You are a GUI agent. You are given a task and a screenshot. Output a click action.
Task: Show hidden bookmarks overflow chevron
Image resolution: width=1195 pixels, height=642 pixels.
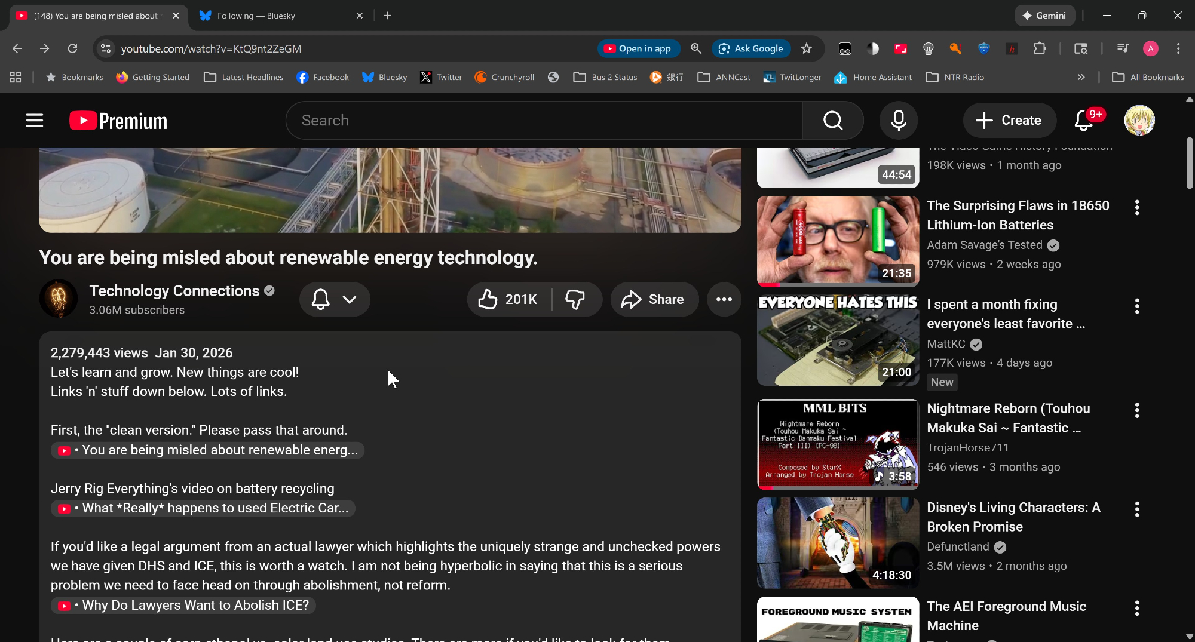click(1081, 77)
